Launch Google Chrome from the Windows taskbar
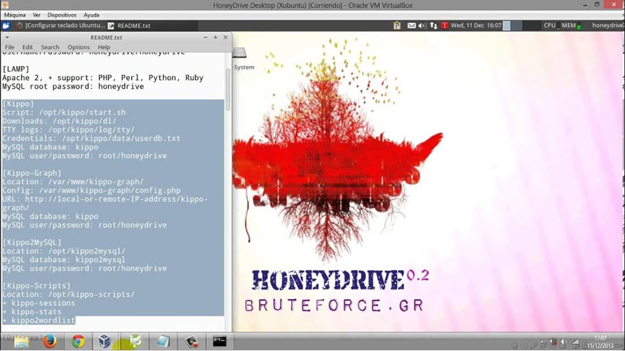 [x=78, y=341]
